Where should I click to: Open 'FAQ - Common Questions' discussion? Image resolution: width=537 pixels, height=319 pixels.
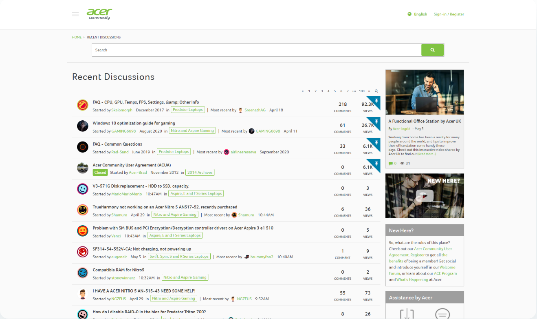coord(117,144)
